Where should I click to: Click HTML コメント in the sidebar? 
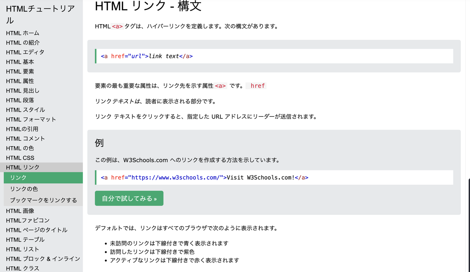[x=25, y=139]
